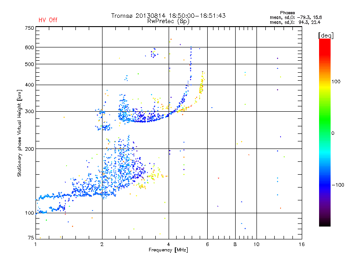Click the 'Frequency [MHz]' axis title
355x266 pixels.
click(x=168, y=250)
